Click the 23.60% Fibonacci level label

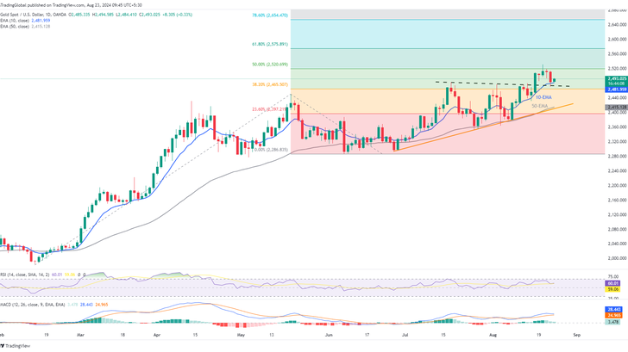click(269, 109)
